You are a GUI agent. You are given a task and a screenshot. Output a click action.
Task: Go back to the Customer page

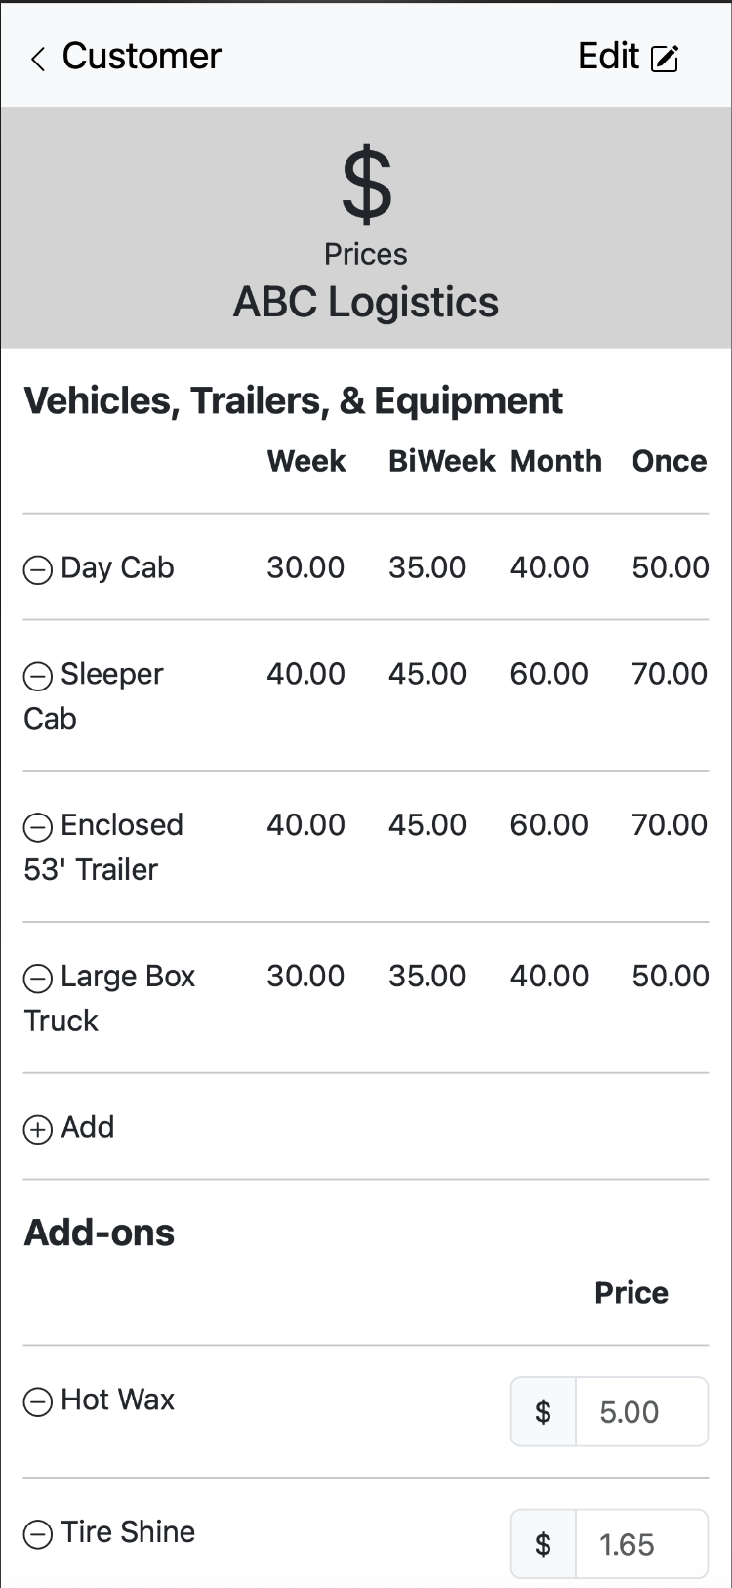142,57
